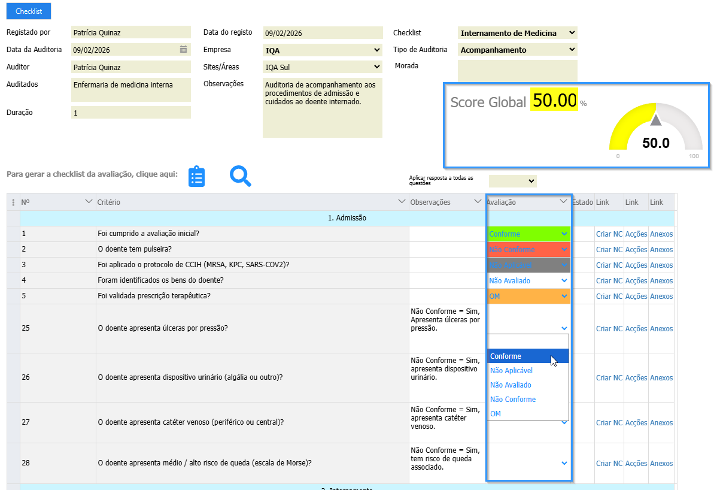Viewport: 717px width, 490px height.
Task: Open the Sites/Áreas dropdown showing IQA Sul
Action: click(323, 67)
